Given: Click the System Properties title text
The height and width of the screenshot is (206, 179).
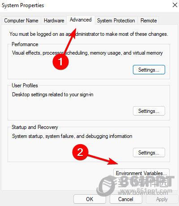Looking at the screenshot, I should pos(23,5).
